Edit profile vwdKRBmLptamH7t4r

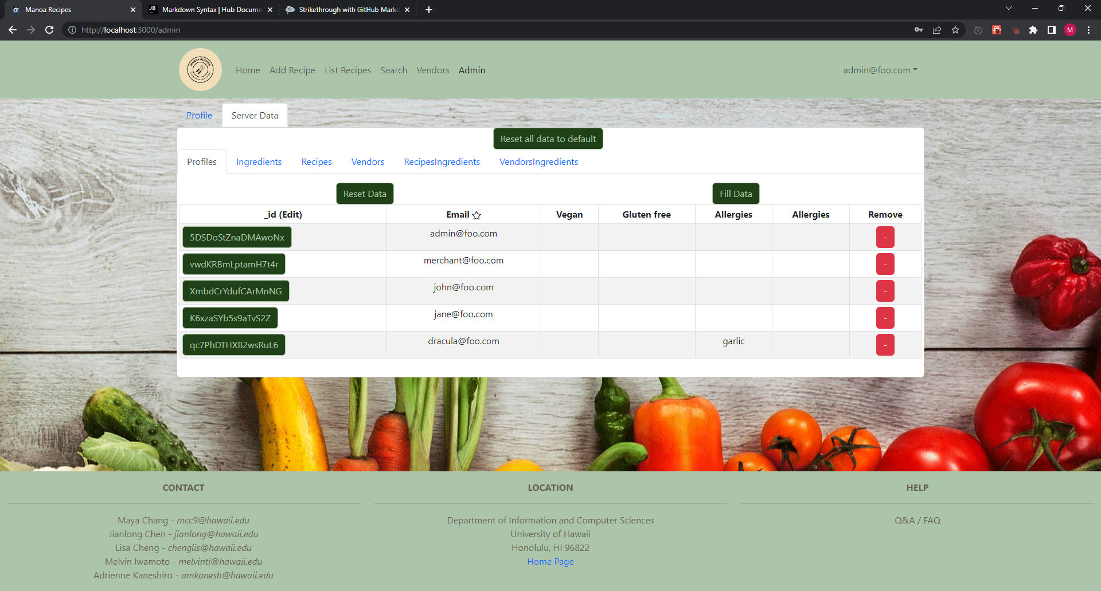pyautogui.click(x=234, y=264)
